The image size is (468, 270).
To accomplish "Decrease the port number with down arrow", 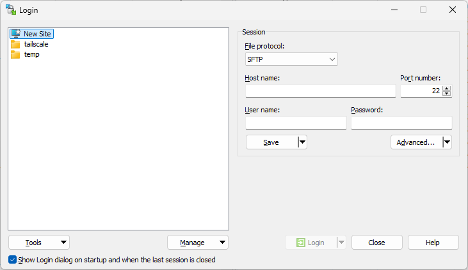I will coord(446,93).
